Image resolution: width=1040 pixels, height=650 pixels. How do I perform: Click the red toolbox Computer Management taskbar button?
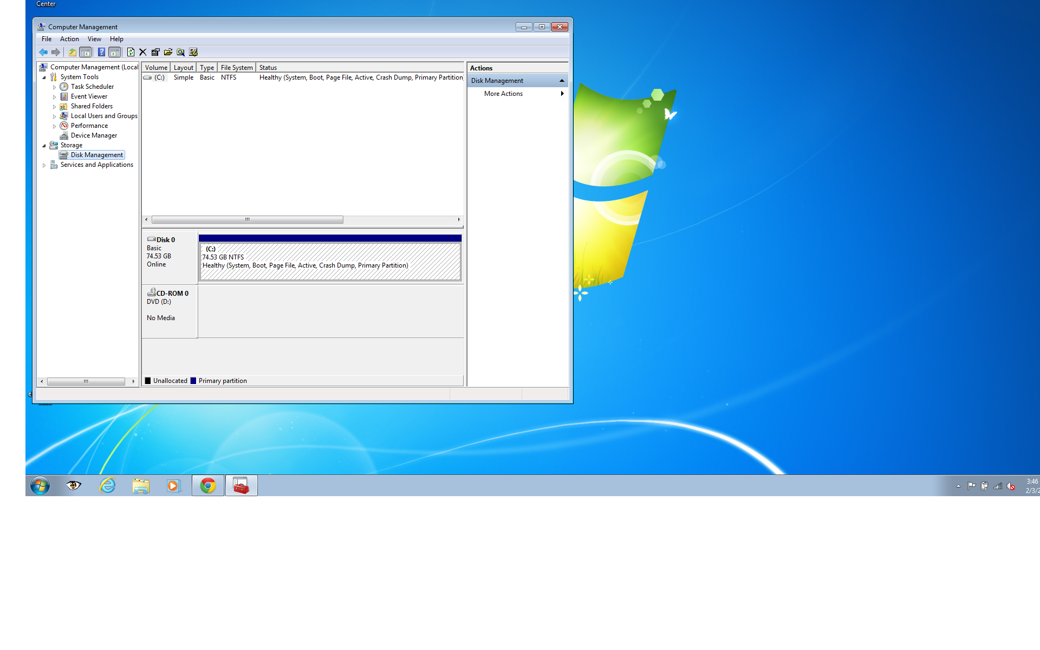tap(241, 485)
